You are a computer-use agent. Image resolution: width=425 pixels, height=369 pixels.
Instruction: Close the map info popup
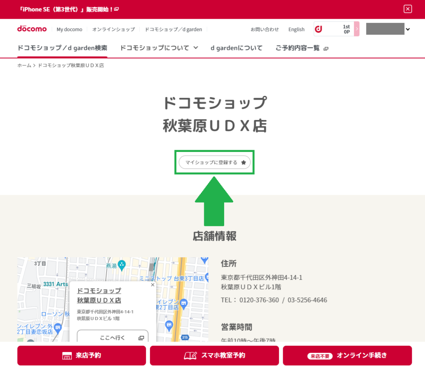point(153,285)
